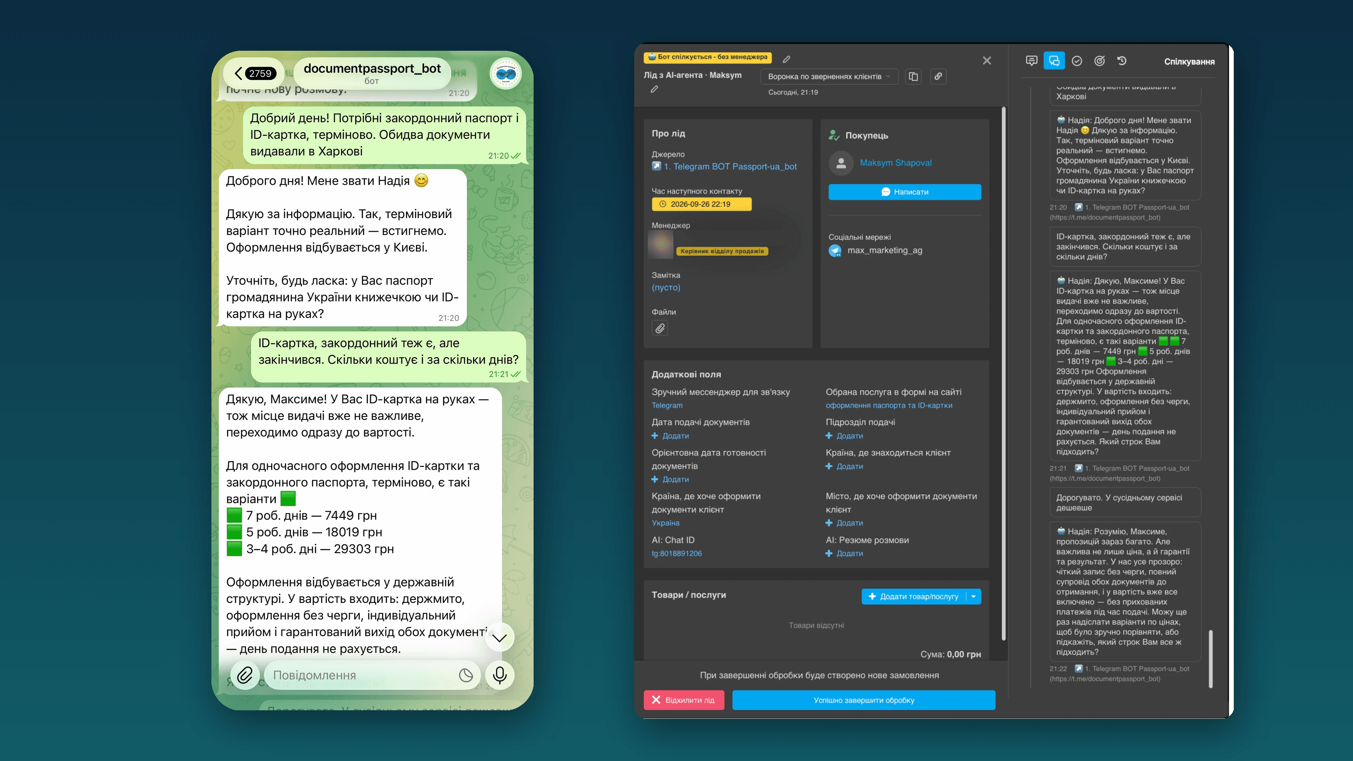Open the 21:20 message source link icon
The image size is (1353, 761).
(x=1078, y=208)
